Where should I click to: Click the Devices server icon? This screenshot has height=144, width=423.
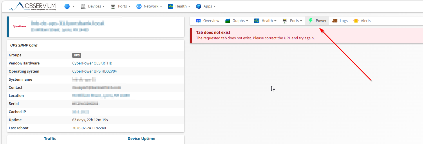pos(83,6)
